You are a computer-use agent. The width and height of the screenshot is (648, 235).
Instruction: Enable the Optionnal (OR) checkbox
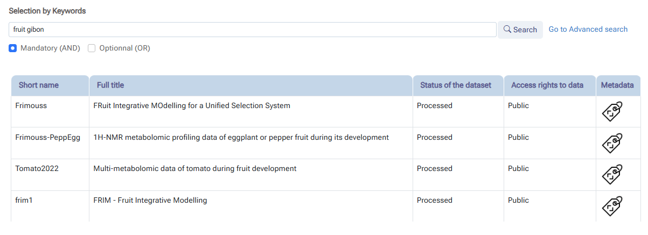click(92, 48)
